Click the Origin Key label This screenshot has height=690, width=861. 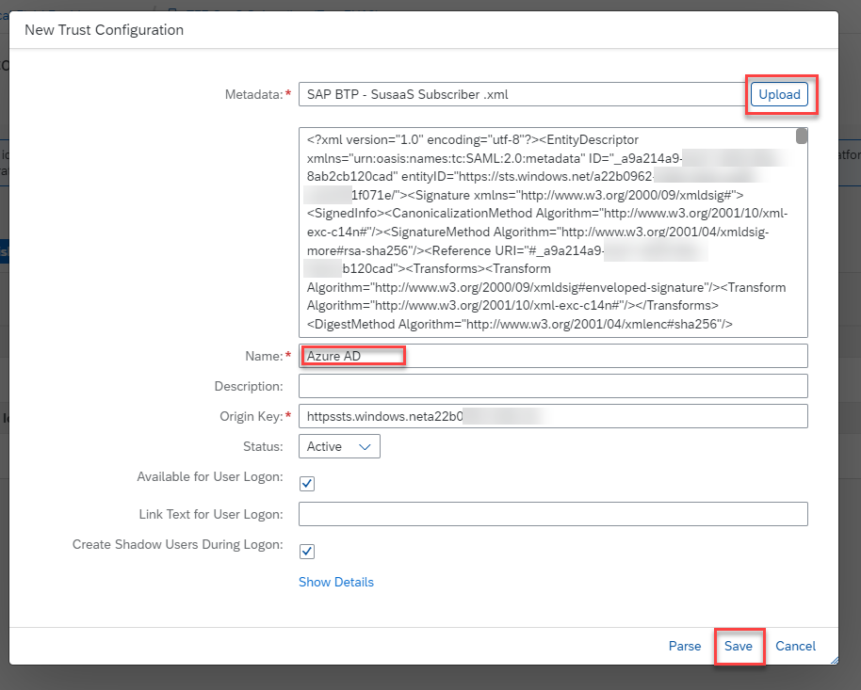(x=251, y=416)
